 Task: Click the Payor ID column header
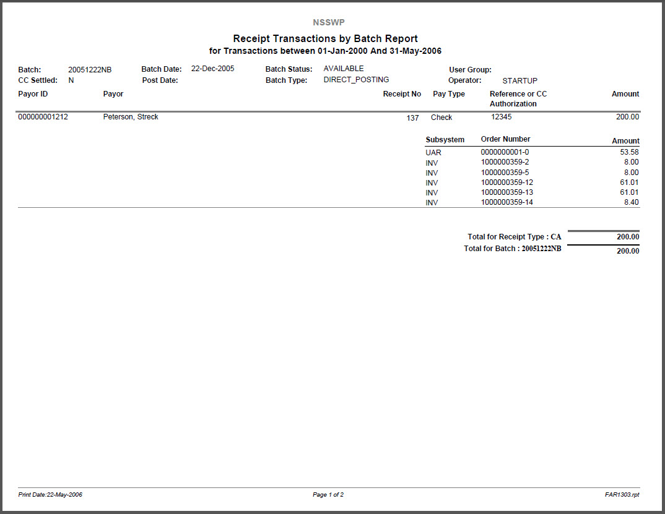pos(33,94)
